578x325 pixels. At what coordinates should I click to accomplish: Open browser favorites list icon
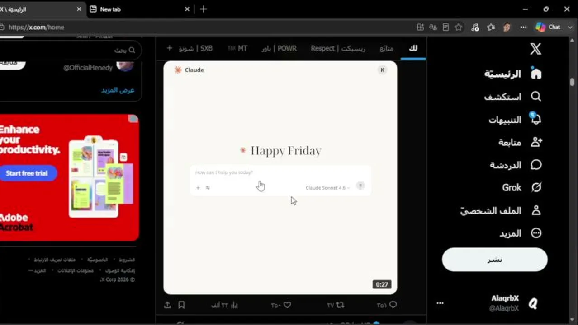[491, 27]
